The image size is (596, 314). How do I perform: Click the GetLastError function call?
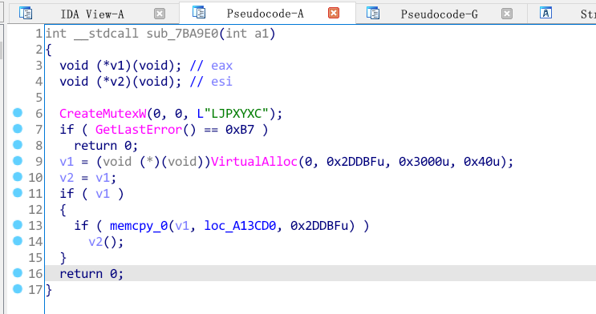pyautogui.click(x=139, y=130)
